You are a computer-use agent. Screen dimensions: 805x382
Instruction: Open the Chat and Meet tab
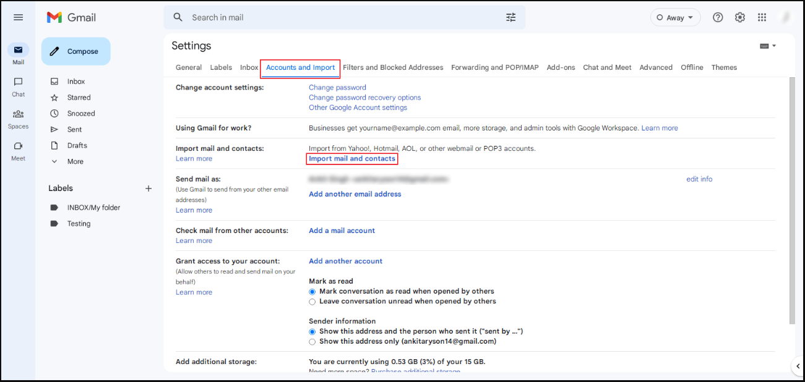[x=607, y=67]
